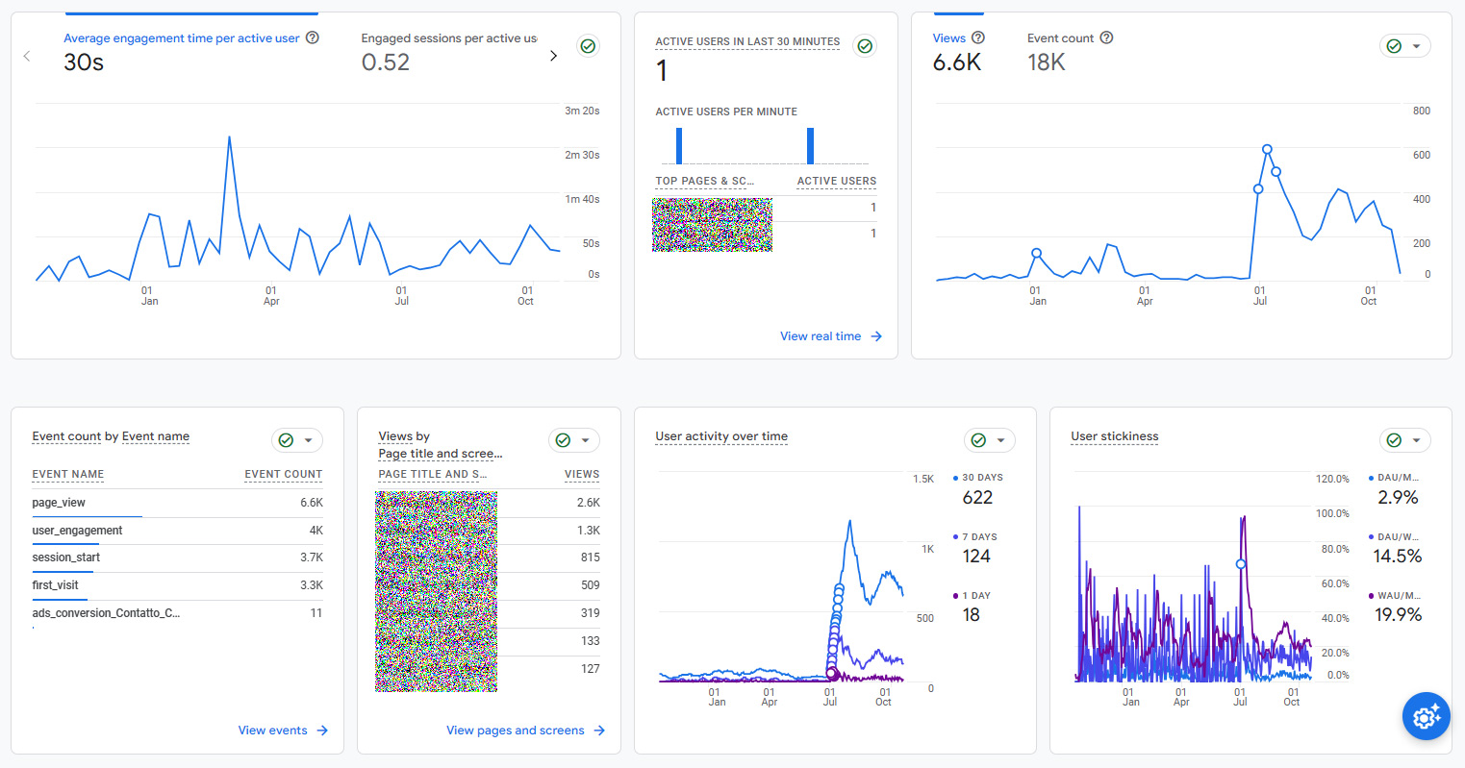1465x768 pixels.
Task: Open status dropdown in User stickiness card
Action: [x=1405, y=440]
